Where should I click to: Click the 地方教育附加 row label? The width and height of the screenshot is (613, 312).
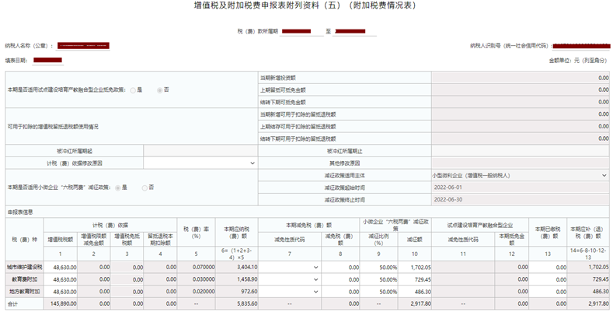pyautogui.click(x=25, y=292)
